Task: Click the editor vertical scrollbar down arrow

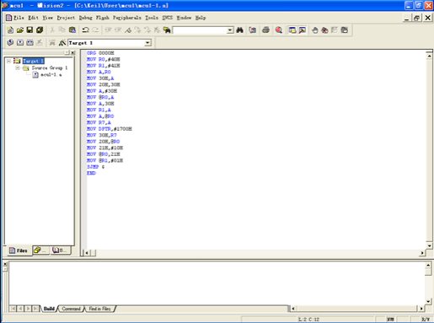Action: [x=429, y=246]
